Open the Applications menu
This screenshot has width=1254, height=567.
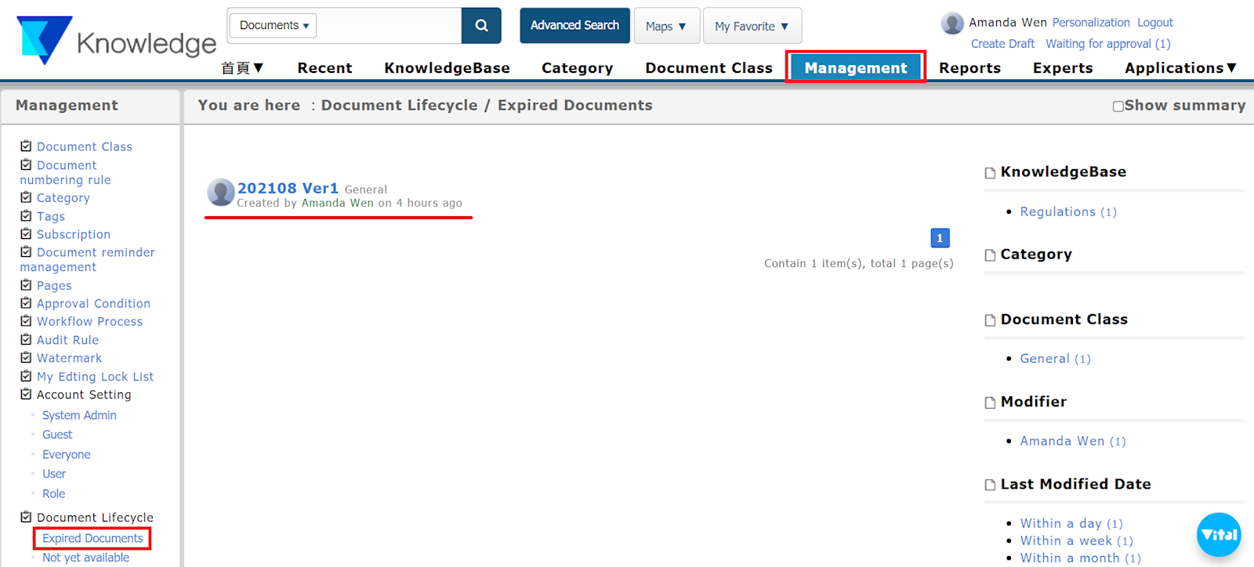point(1180,68)
